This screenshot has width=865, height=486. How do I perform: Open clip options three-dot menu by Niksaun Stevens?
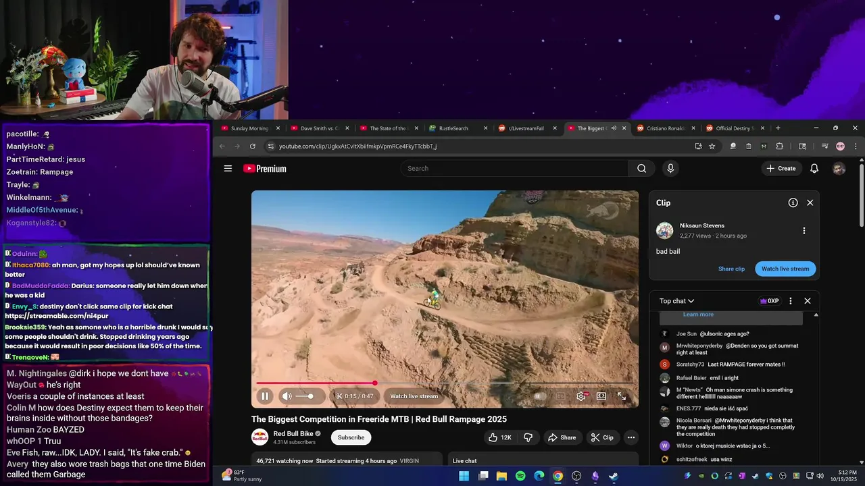pos(804,231)
